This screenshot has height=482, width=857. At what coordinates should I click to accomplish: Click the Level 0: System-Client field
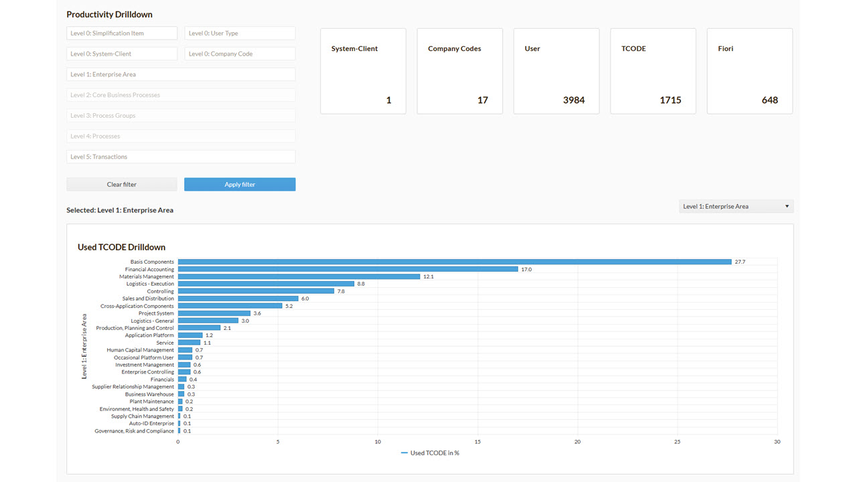coord(122,54)
